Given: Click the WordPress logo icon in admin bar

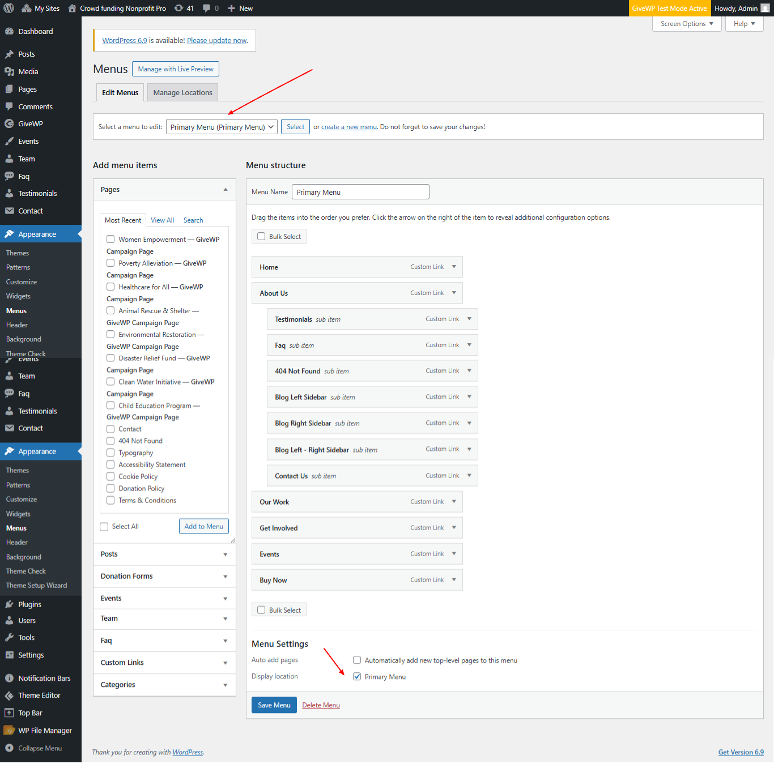Looking at the screenshot, I should [8, 8].
